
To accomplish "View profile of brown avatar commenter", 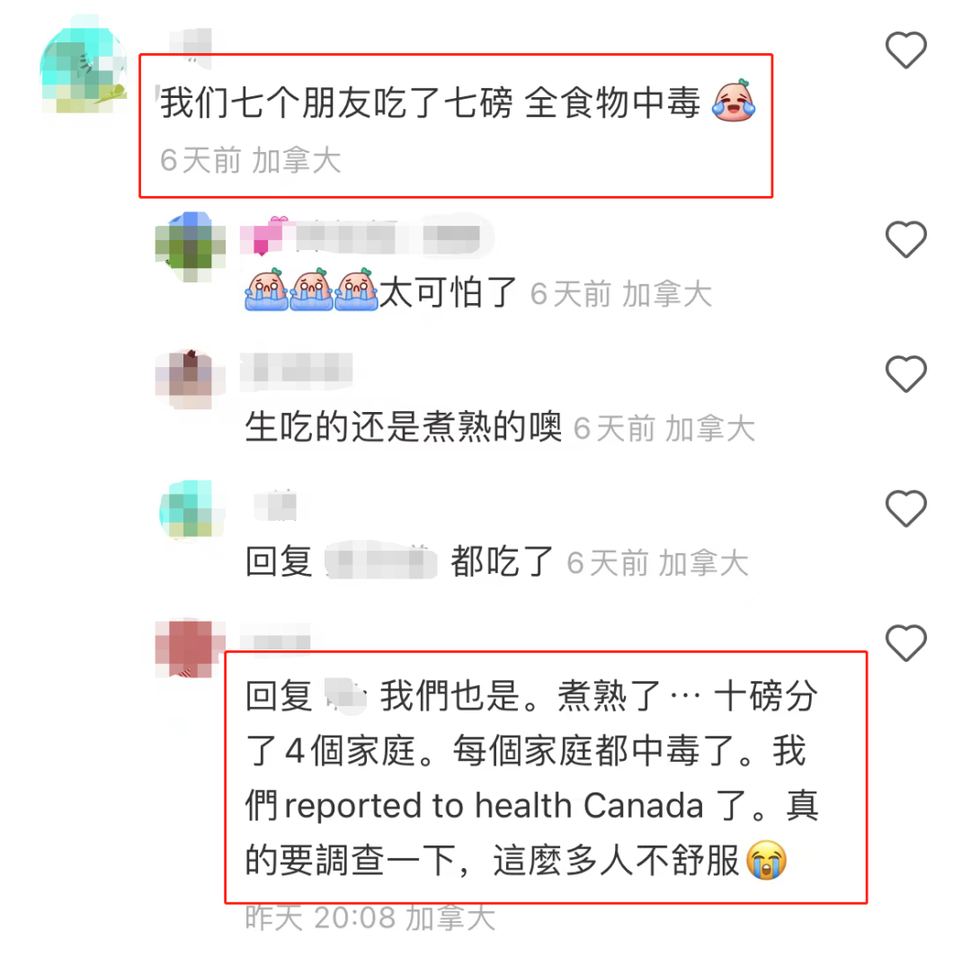I will [x=189, y=379].
